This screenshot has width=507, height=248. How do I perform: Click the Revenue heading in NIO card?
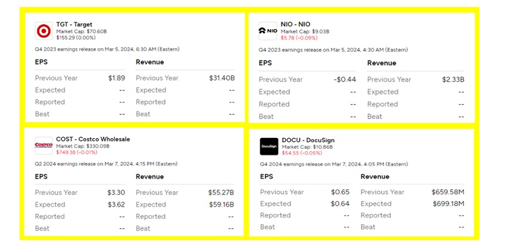click(x=382, y=63)
